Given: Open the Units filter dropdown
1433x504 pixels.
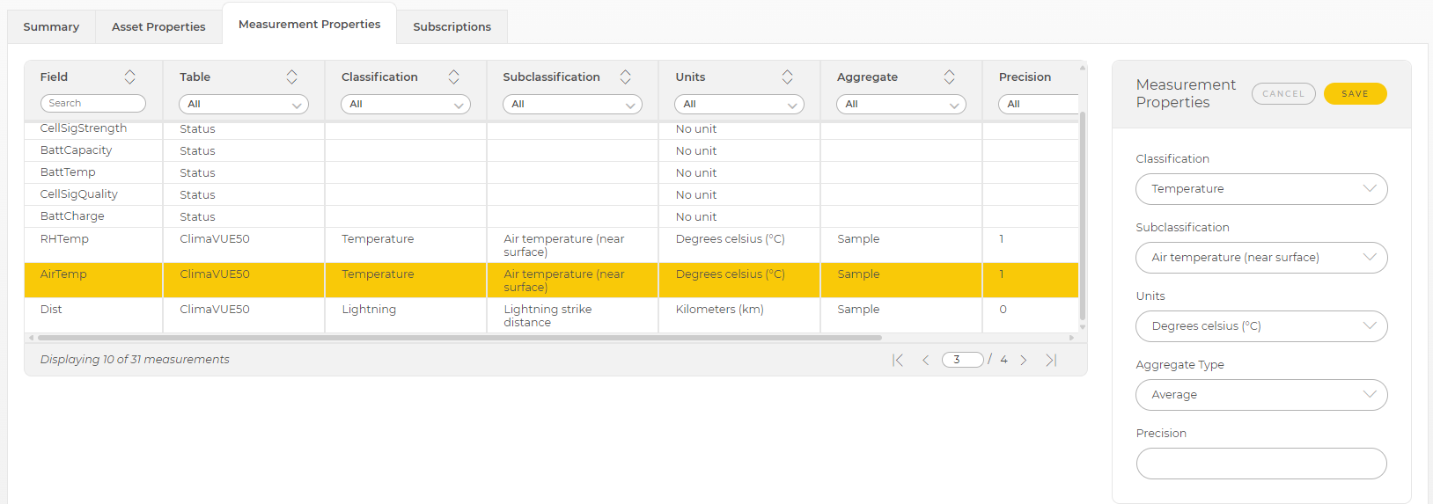Looking at the screenshot, I should (739, 105).
